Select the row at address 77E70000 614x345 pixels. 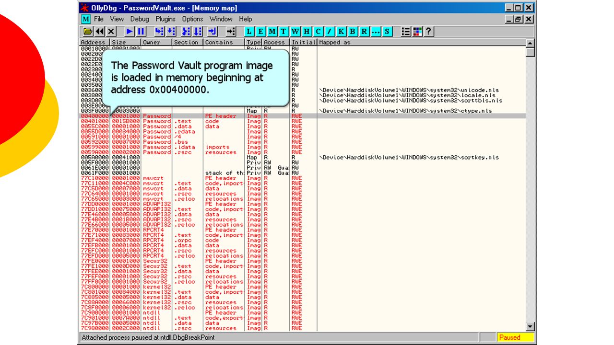(302, 230)
